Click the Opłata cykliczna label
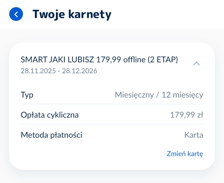The width and height of the screenshot is (224, 183). pyautogui.click(x=50, y=115)
